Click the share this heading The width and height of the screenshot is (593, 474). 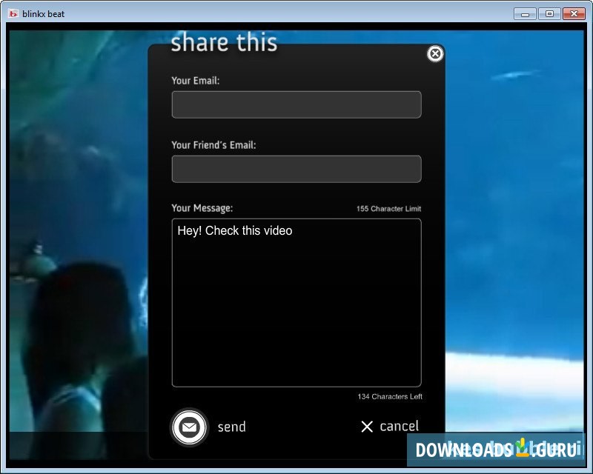tap(224, 42)
